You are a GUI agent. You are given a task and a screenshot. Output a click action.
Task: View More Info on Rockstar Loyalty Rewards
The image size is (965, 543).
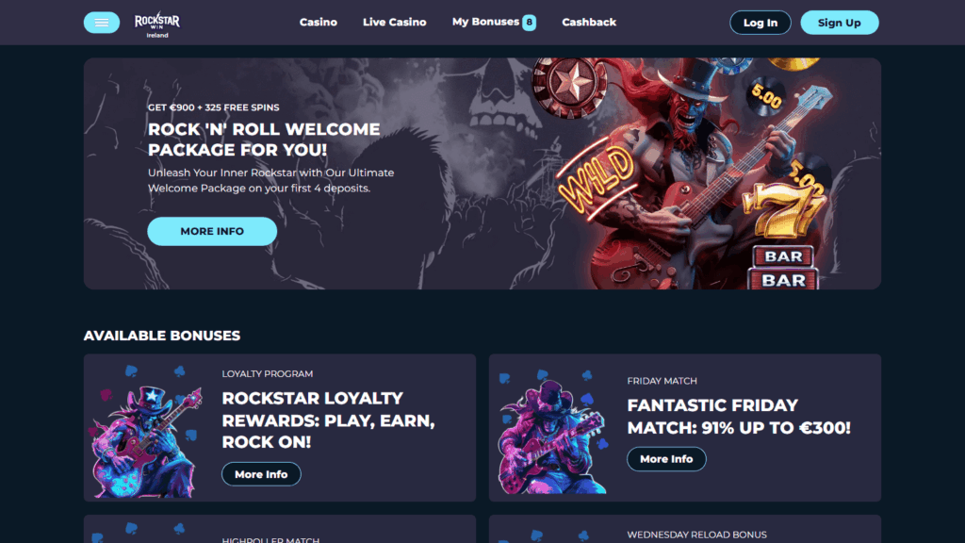(x=261, y=474)
